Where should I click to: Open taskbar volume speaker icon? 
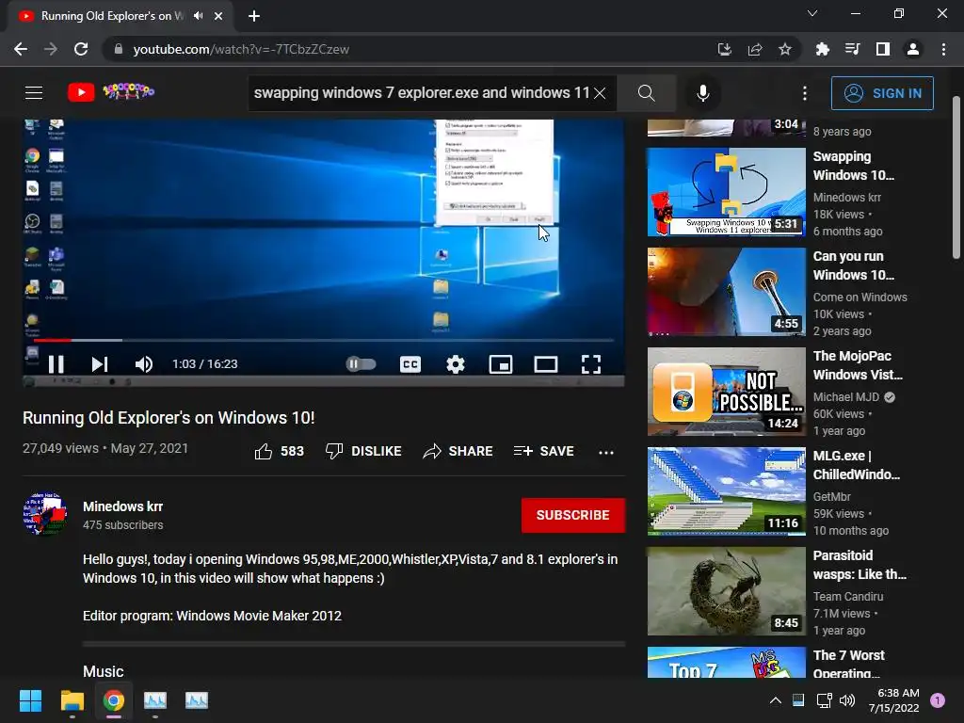[x=847, y=700]
